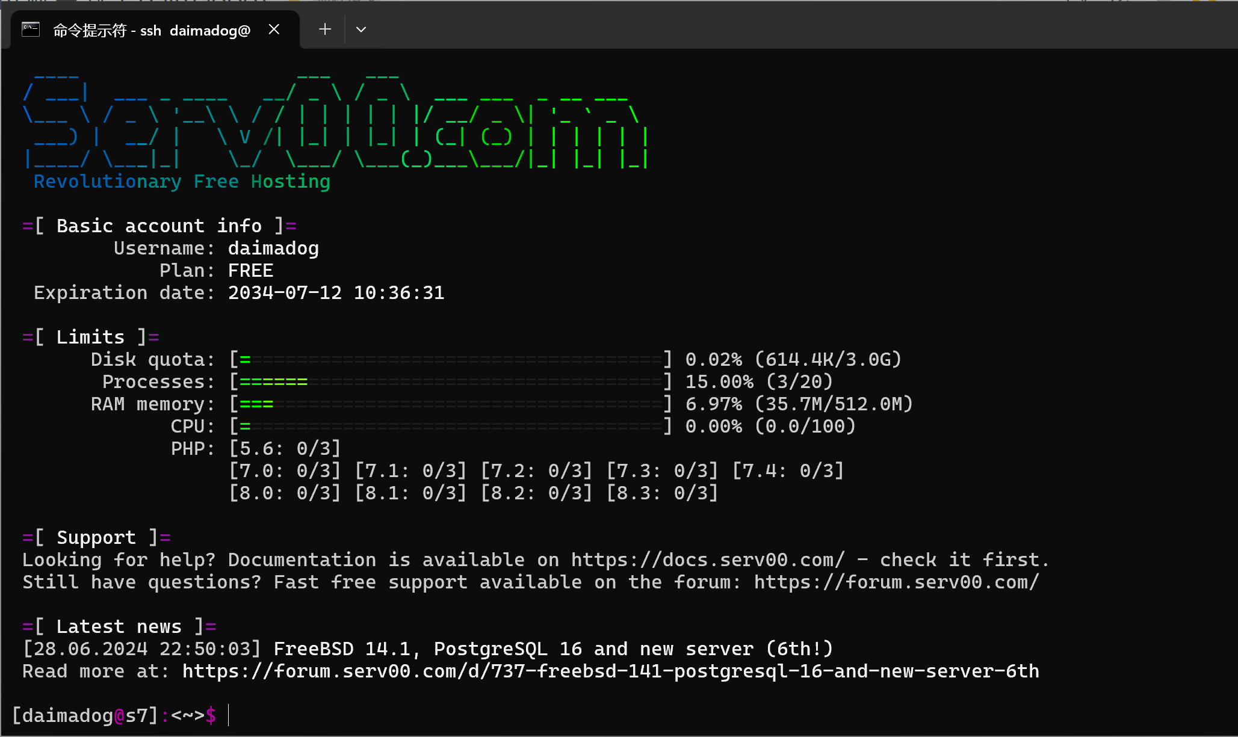
Task: Click the Limits section header
Action: point(91,337)
